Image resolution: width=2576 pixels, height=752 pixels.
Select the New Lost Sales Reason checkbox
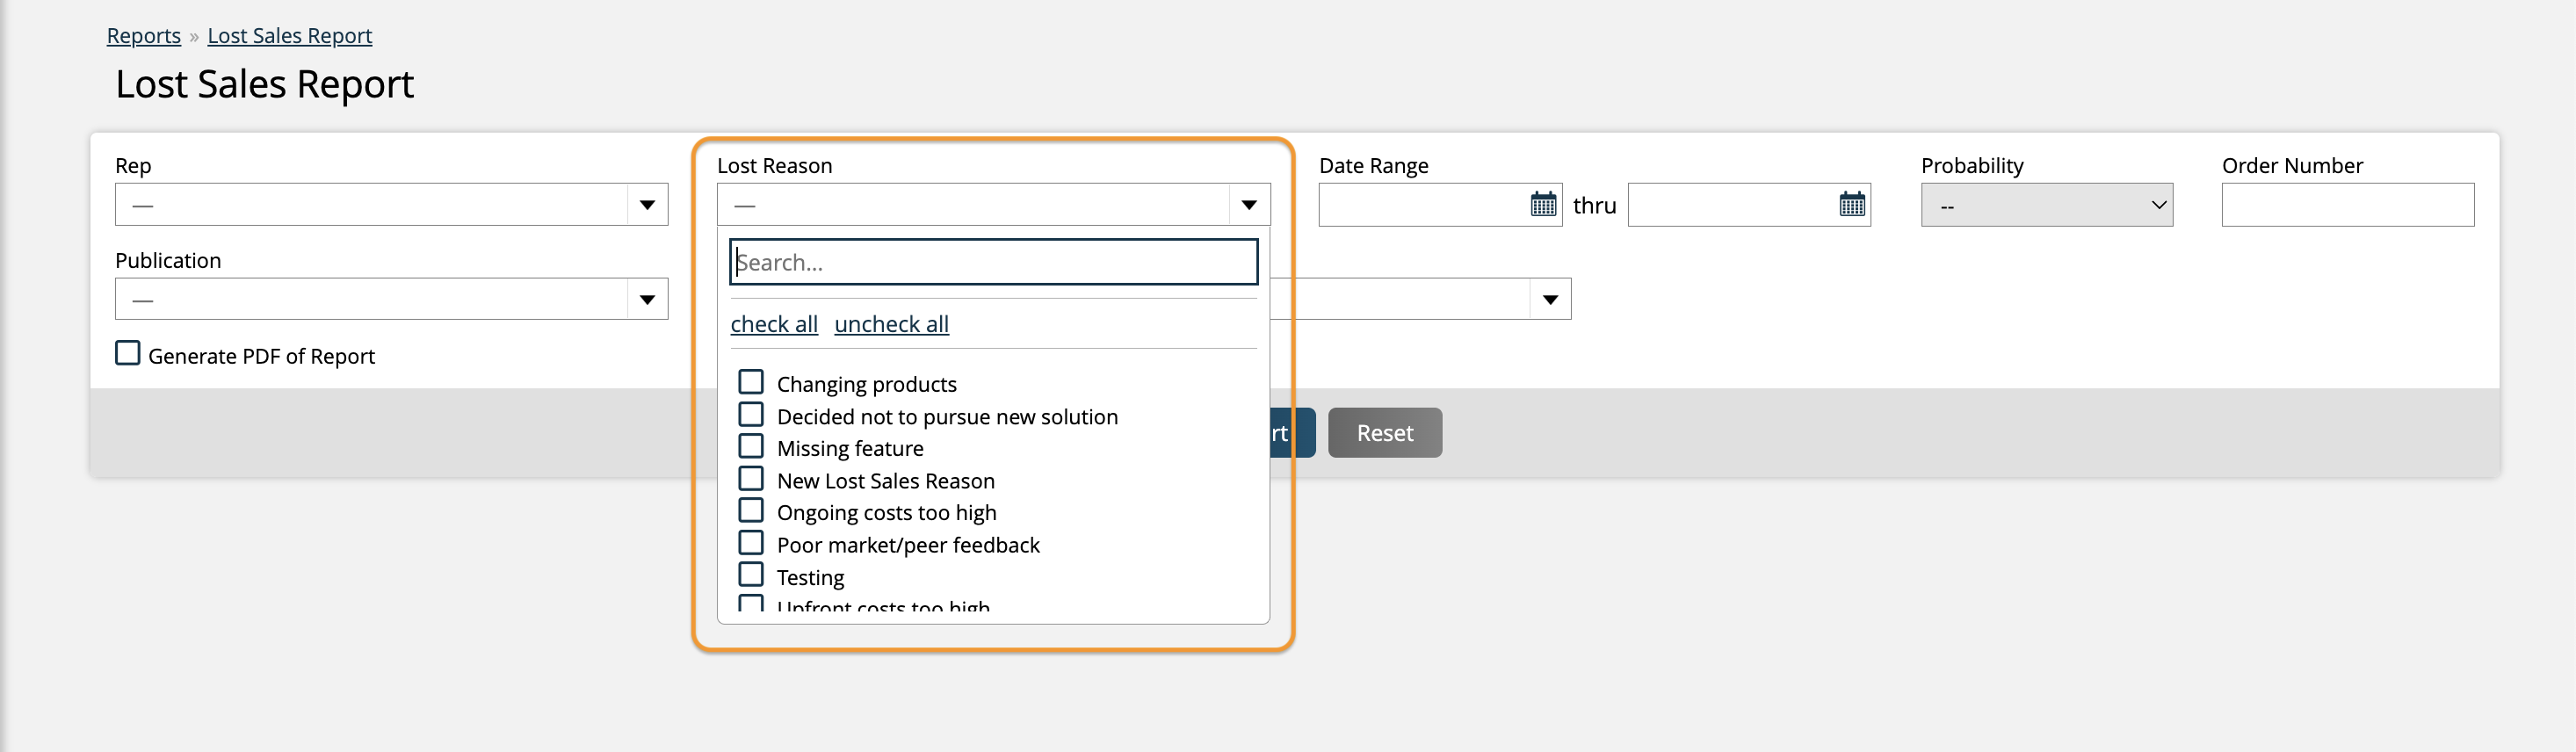(751, 479)
